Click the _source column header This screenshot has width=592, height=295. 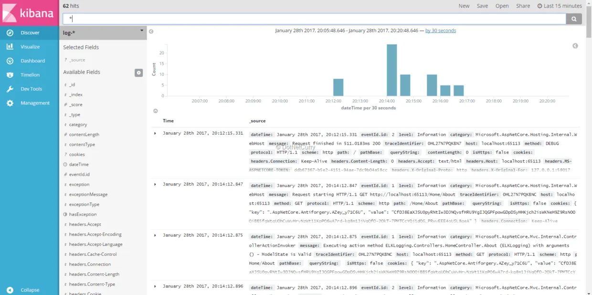(257, 121)
